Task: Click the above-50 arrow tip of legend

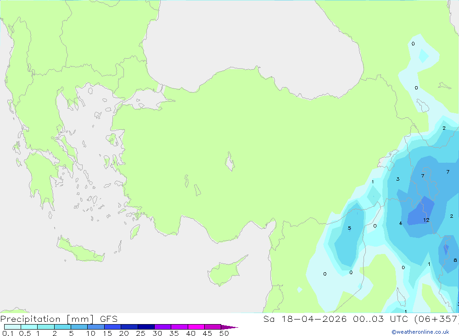Action: tap(230, 327)
